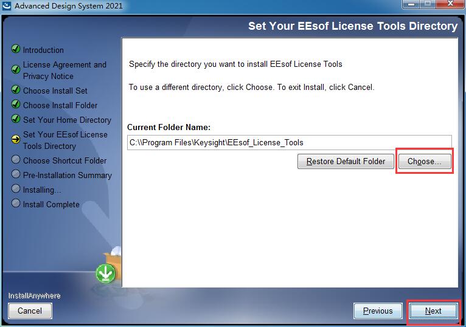Go back using the Previous button
This screenshot has height=327, width=466.
(378, 311)
